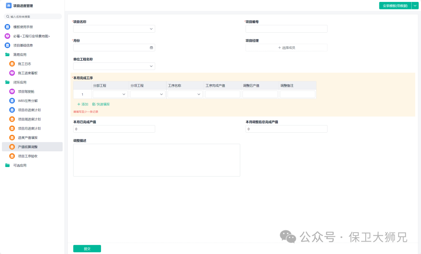Click the 项目周进度计划 icon
Screen dimensions: 421x254
12,119
